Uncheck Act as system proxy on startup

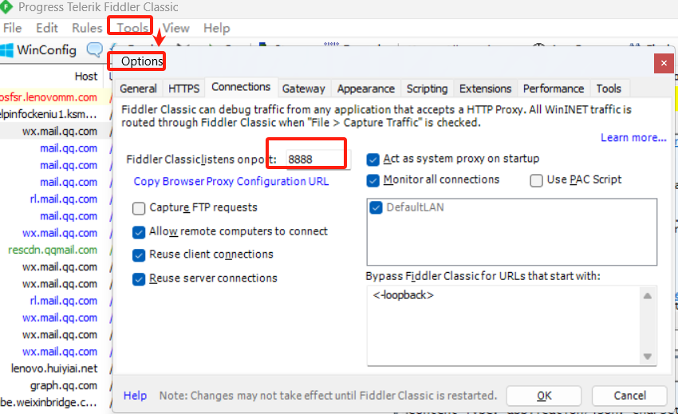(x=373, y=160)
